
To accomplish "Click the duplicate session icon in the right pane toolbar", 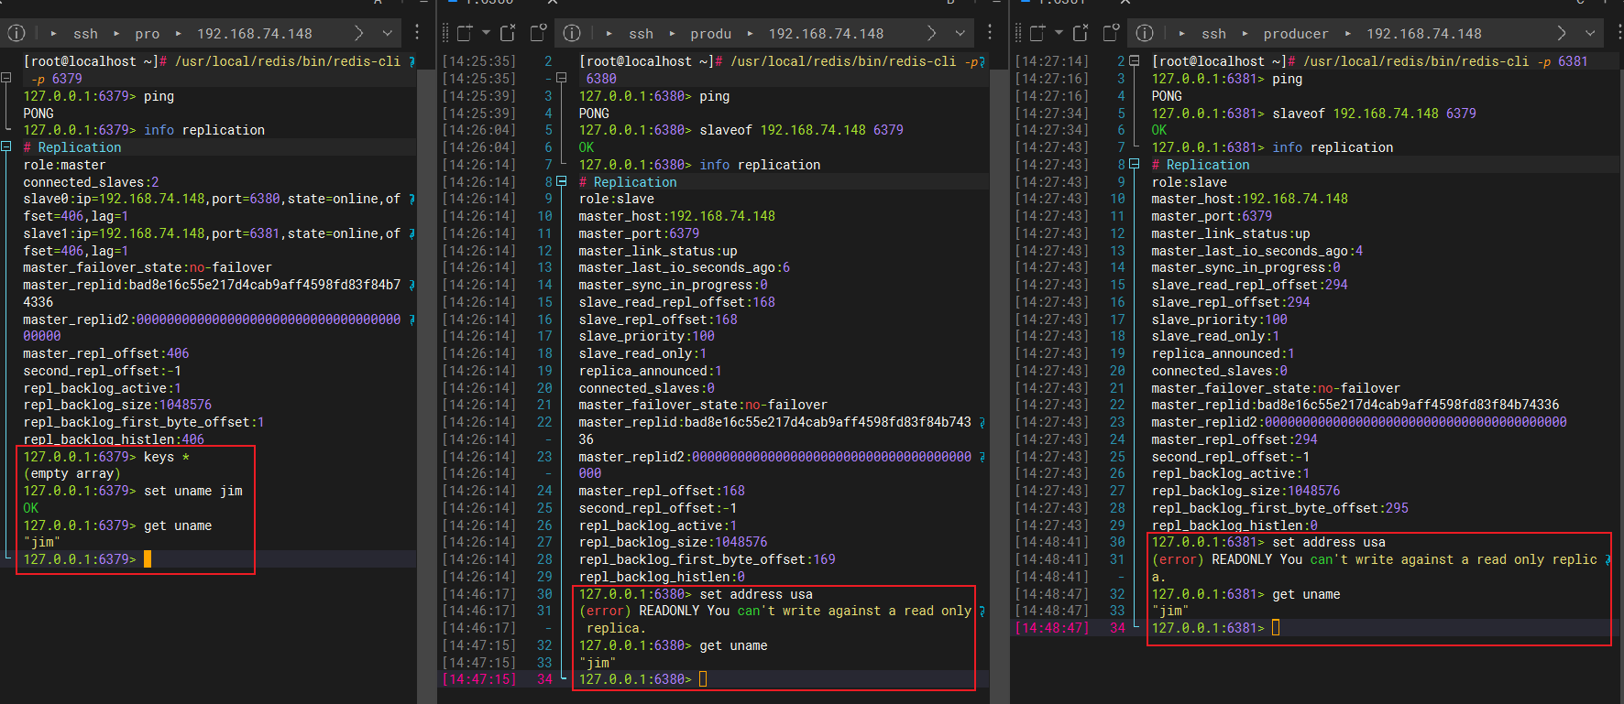I will [x=1112, y=33].
